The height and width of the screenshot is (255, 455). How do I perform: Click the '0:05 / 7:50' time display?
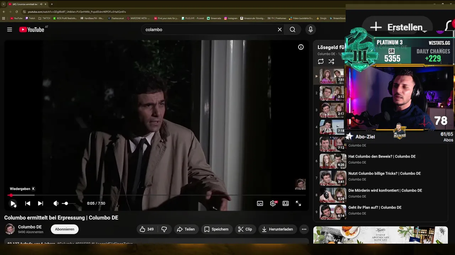tap(96, 203)
